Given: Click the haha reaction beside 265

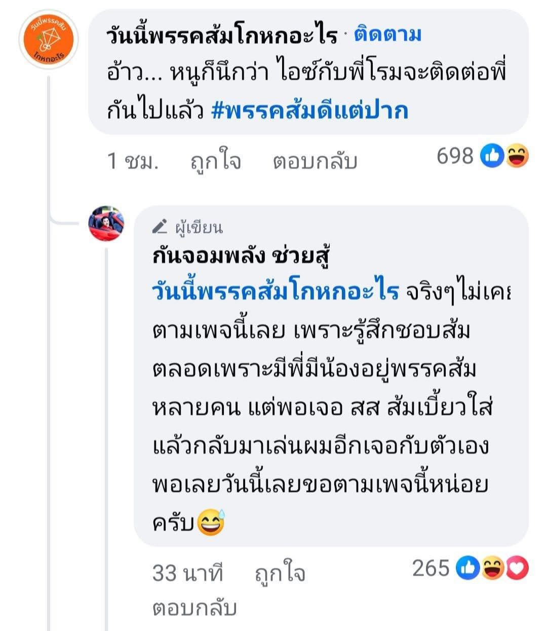Looking at the screenshot, I should [492, 568].
